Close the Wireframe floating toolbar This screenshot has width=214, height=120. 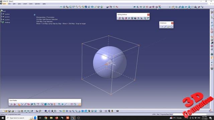tap(172, 23)
